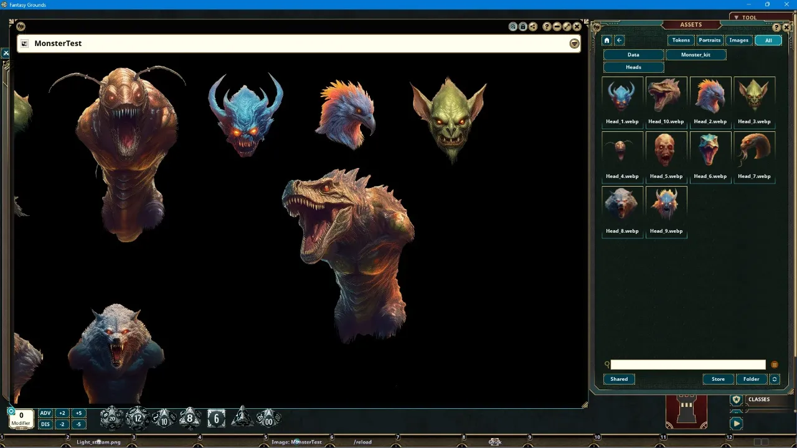Viewport: 797px width, 448px height.
Task: Select the All asset filter
Action: point(768,40)
